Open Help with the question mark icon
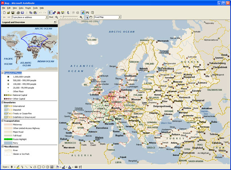Image resolution: width=231 pixels, height=170 pixels. 92,13
